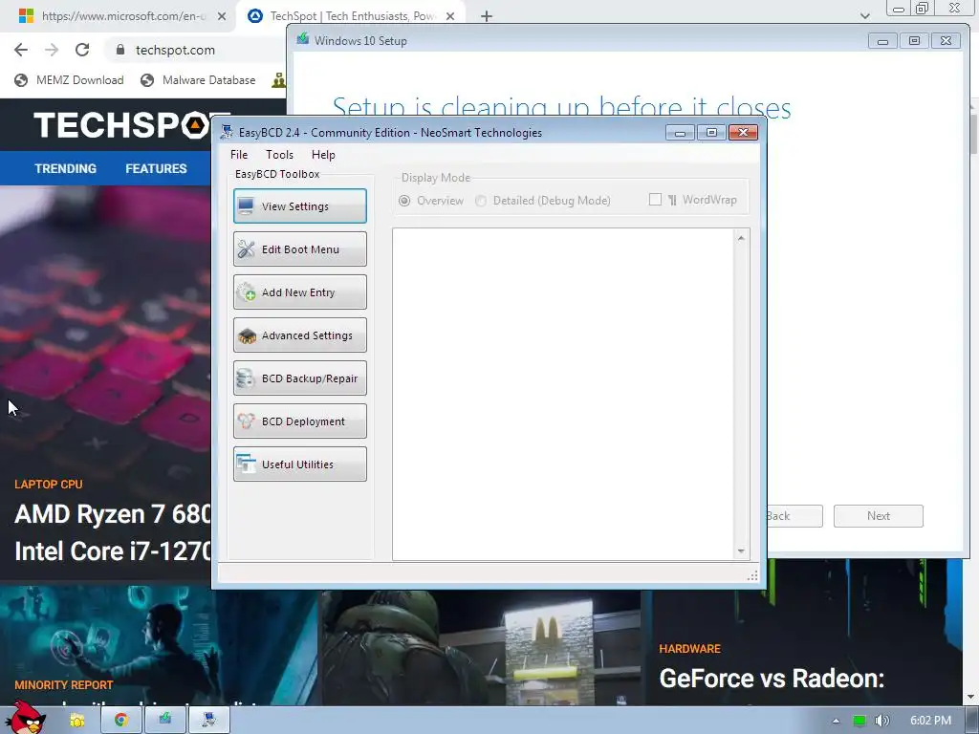Open a new browser tab

click(487, 16)
